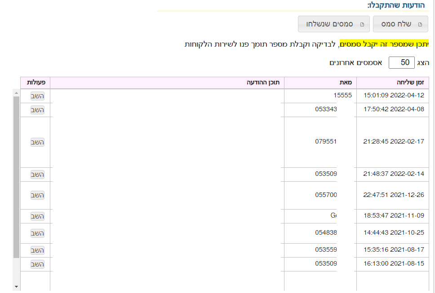435x293 pixels.
Task: Click the input field showing 50
Action: 401,62
